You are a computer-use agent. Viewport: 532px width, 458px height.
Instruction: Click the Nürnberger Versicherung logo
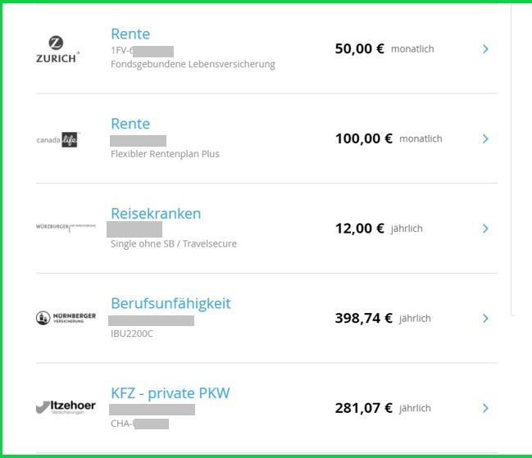pyautogui.click(x=66, y=318)
